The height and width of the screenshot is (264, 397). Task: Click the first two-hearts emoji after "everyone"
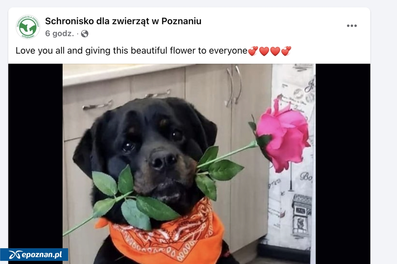click(x=253, y=51)
